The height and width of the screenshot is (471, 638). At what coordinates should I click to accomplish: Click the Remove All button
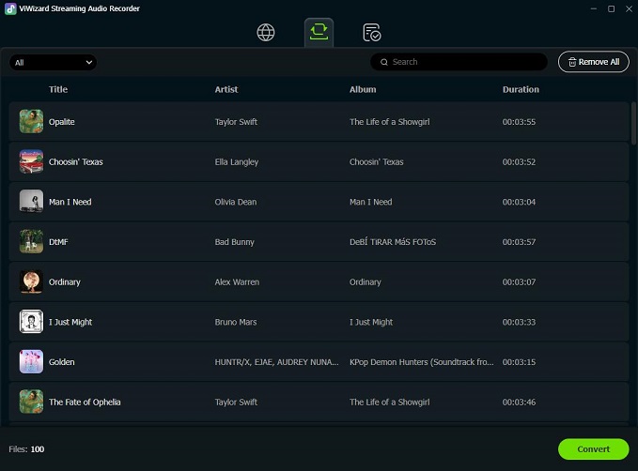(593, 62)
